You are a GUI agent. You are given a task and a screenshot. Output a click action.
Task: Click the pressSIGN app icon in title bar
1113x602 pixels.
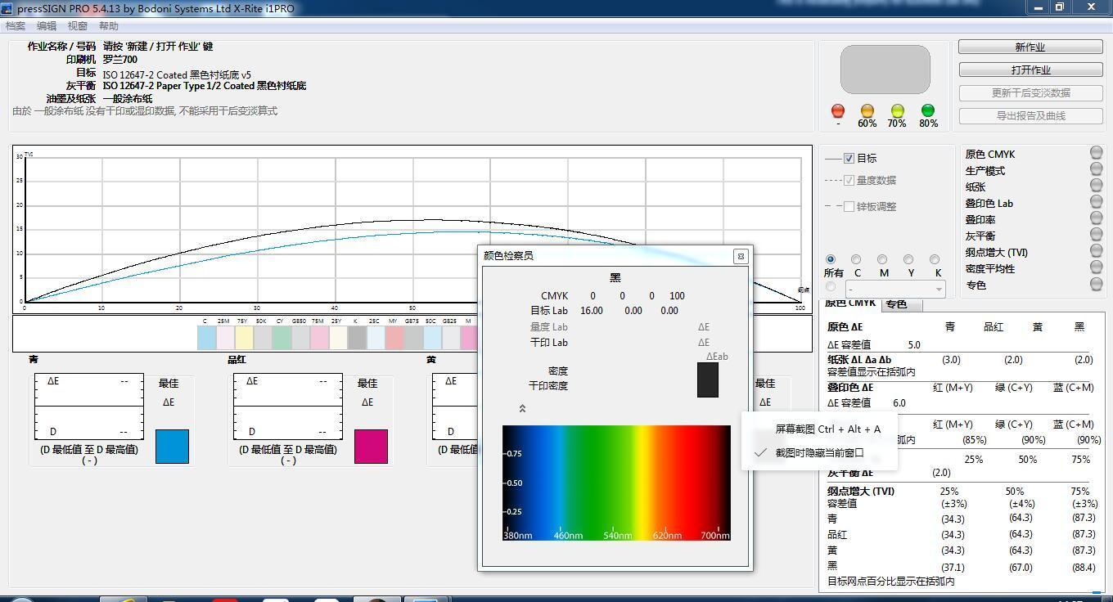pos(7,7)
